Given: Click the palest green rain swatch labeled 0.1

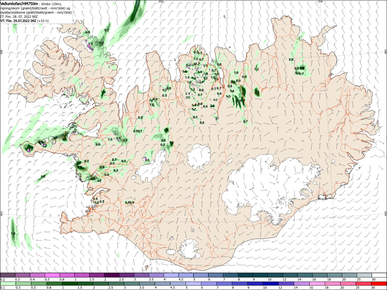Looking at the screenshot, I should pos(8,284).
